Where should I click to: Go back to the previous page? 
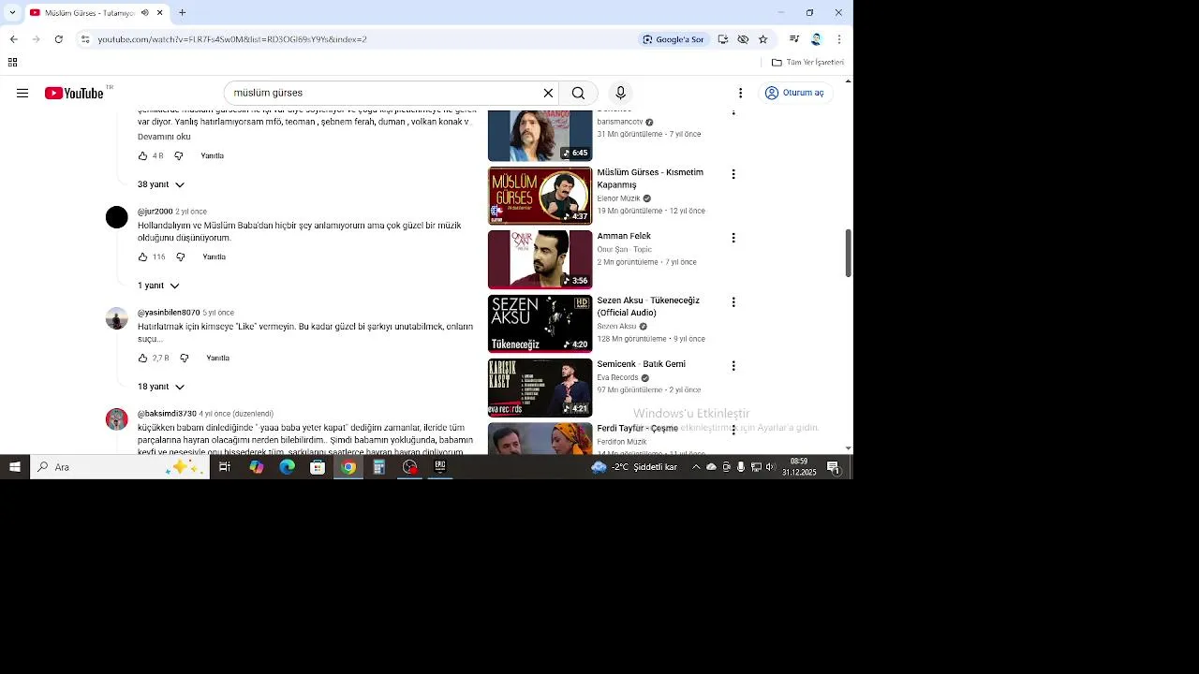pos(13,39)
